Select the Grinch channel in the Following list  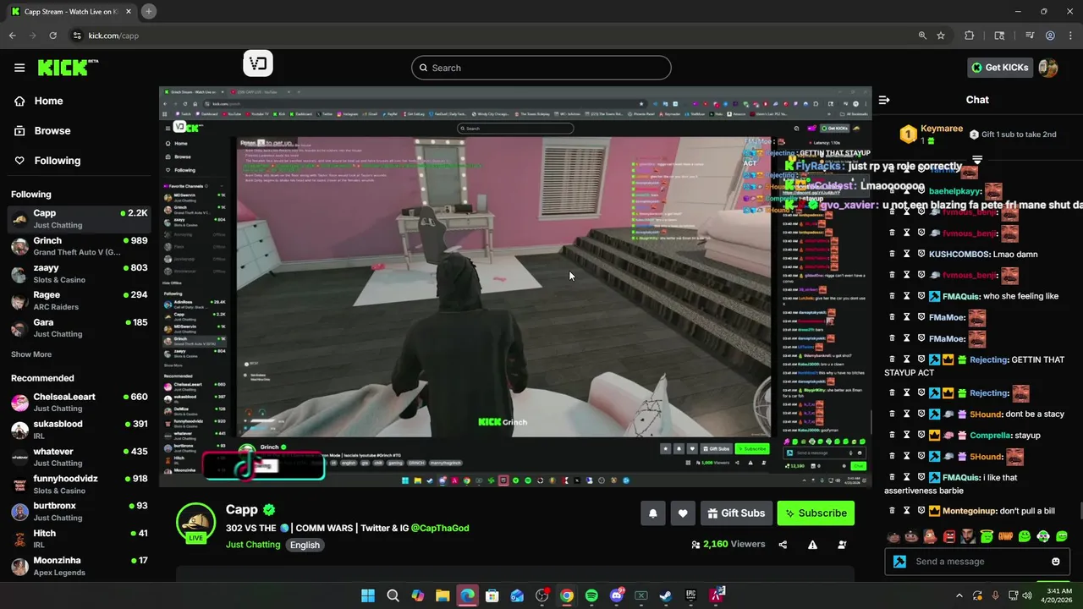point(80,246)
